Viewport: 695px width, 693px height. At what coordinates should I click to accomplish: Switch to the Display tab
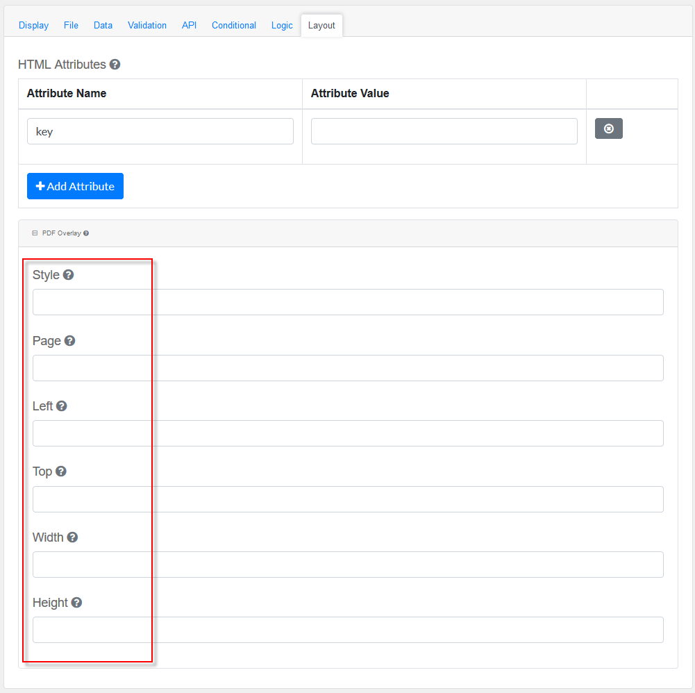pyautogui.click(x=33, y=25)
